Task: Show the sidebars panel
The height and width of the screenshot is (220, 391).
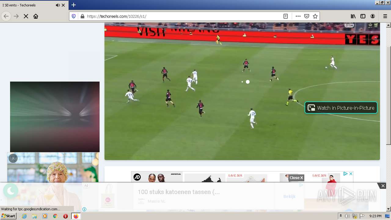Action: (363, 16)
